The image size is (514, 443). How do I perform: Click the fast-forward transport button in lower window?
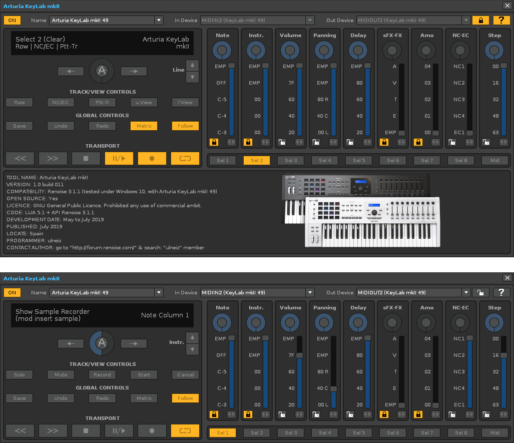(53, 430)
